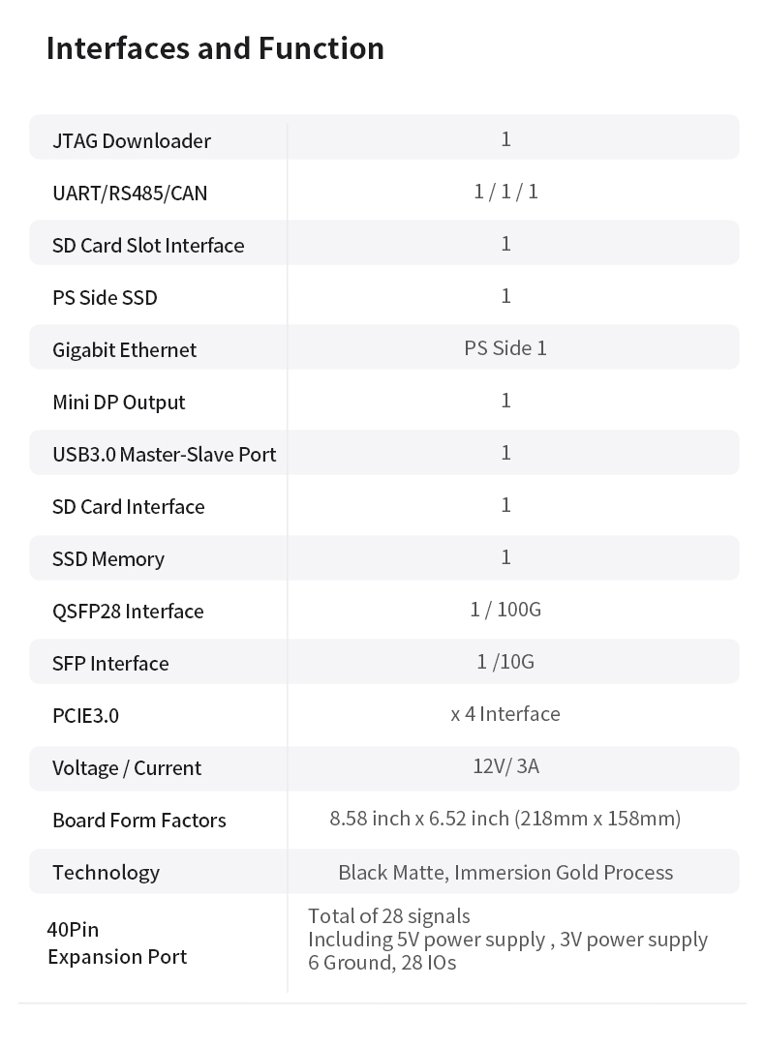This screenshot has width=765, height=1046.
Task: Select the 1 / 100G value
Action: 505,610
